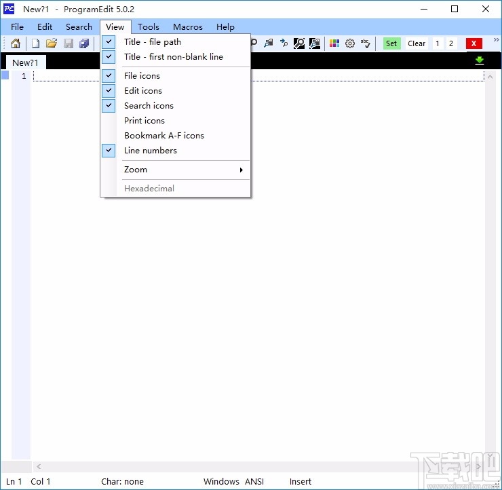This screenshot has width=502, height=490.
Task: Click Col 1 in status bar
Action: pos(40,481)
